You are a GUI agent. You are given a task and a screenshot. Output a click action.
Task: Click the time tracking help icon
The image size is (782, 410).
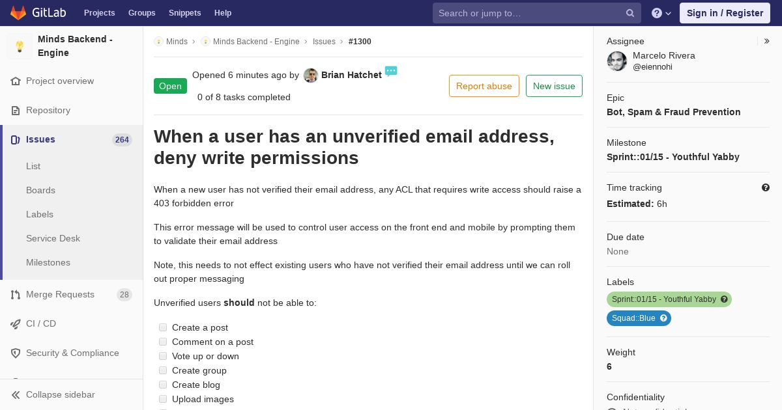coord(766,187)
